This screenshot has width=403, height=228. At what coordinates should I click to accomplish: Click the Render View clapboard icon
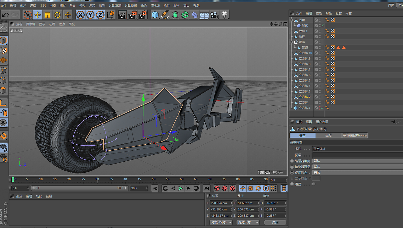pyautogui.click(x=122, y=15)
